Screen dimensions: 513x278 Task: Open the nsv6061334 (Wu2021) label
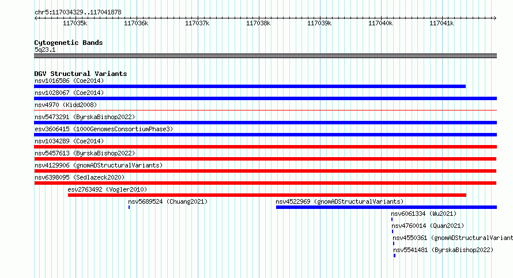point(424,214)
